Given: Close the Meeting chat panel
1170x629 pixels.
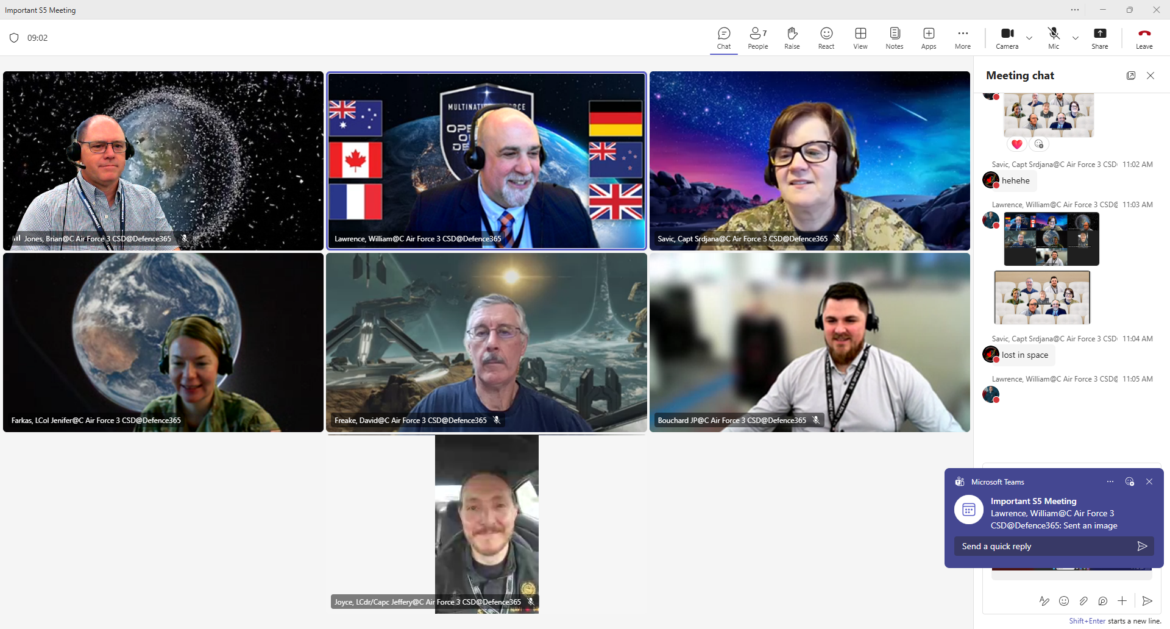Looking at the screenshot, I should click(x=1150, y=76).
